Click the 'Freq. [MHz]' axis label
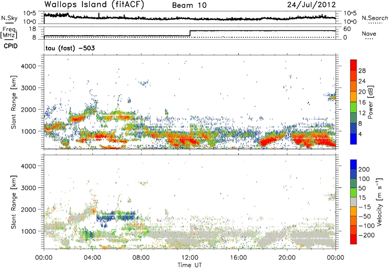Screen dimensions: 388x268 9,33
